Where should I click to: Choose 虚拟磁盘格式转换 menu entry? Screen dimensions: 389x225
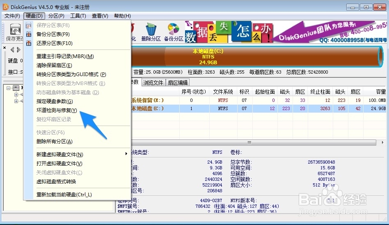tap(56, 182)
